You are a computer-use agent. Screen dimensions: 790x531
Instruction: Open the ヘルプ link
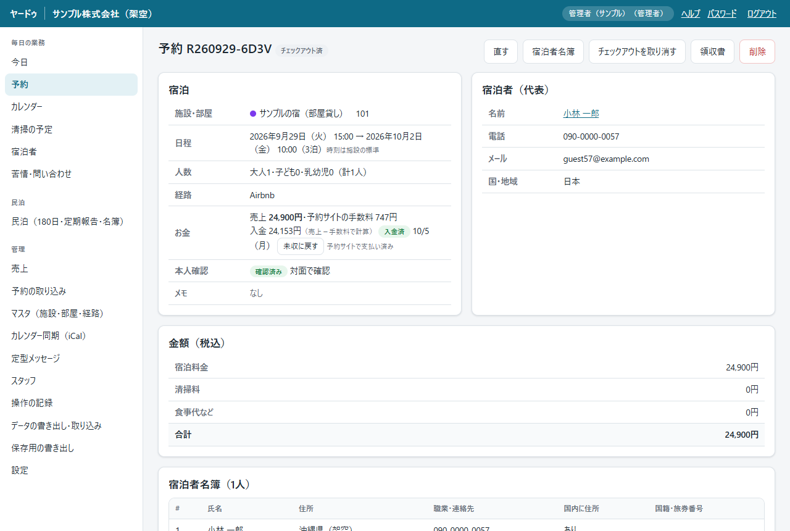pos(691,14)
